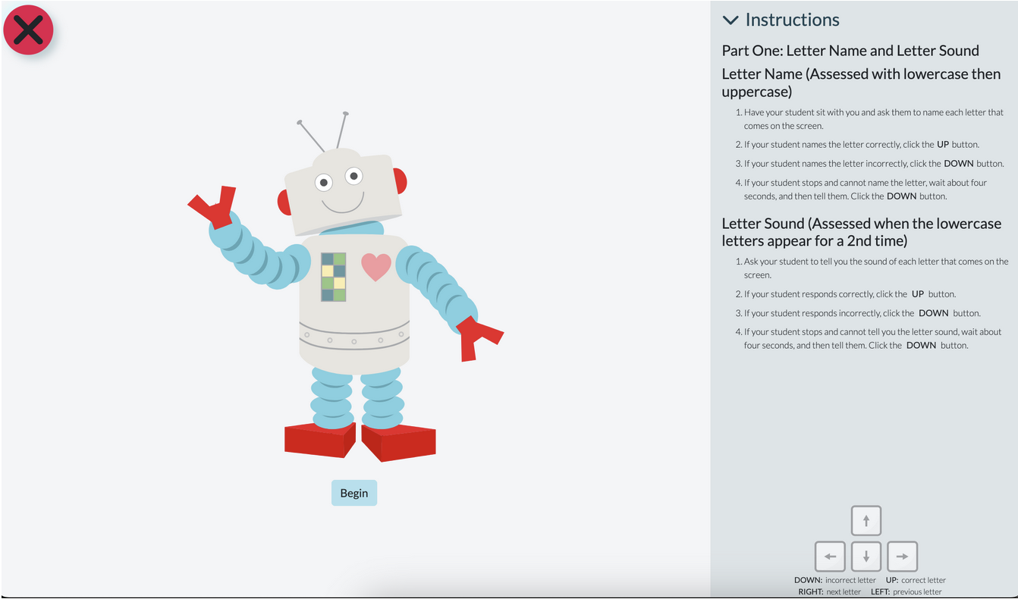The height and width of the screenshot is (599, 1018).
Task: Click 'Have your student sit with you' instruction
Action: pos(874,119)
